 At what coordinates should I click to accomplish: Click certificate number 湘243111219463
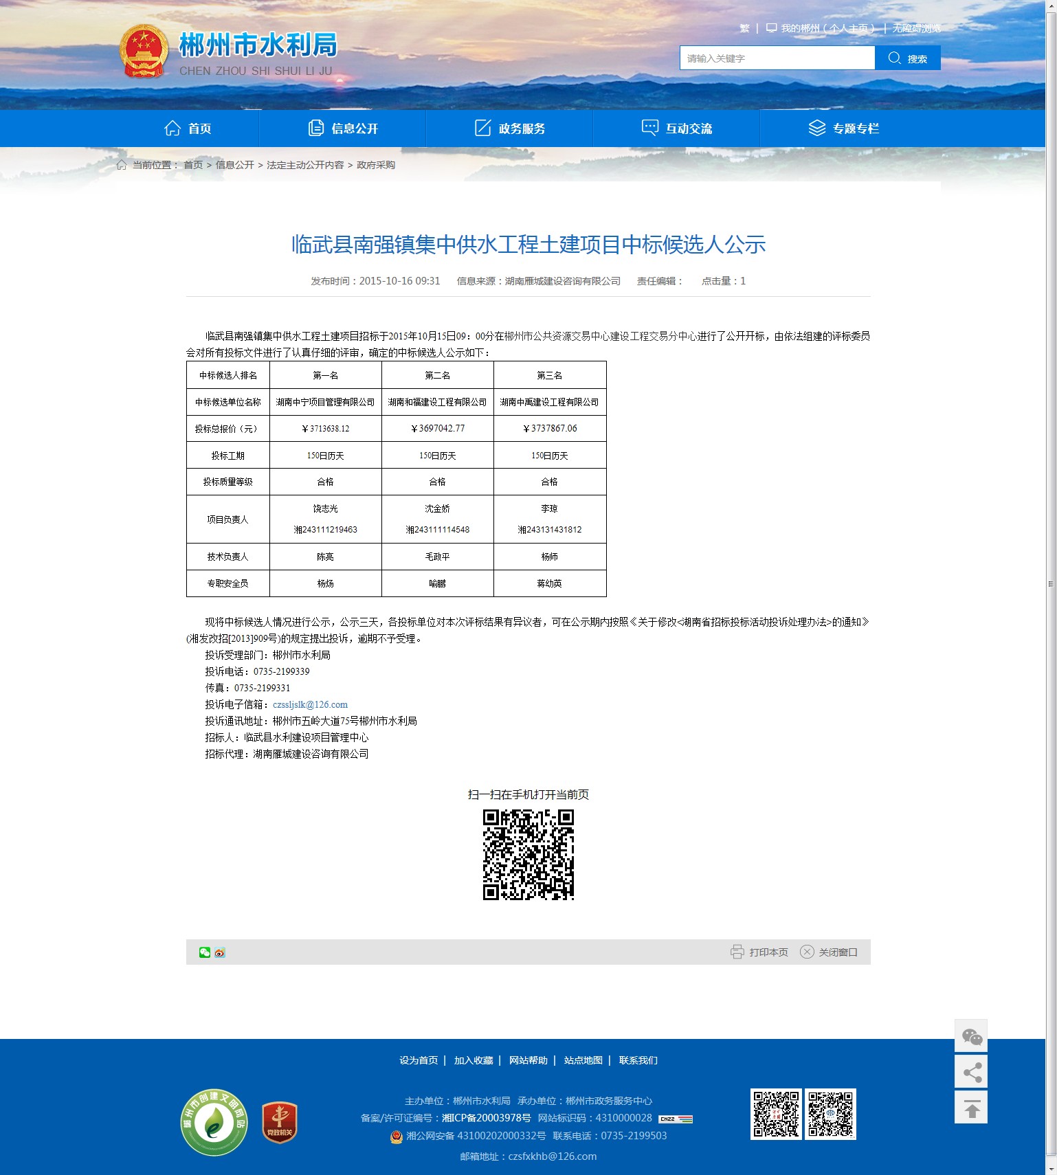coord(326,530)
